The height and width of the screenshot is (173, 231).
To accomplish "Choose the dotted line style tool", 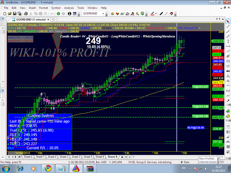I will (166, 14).
